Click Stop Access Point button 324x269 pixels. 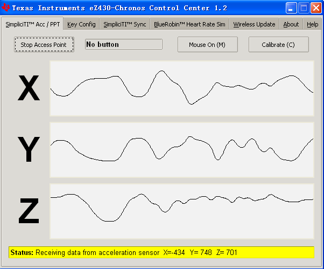point(44,45)
